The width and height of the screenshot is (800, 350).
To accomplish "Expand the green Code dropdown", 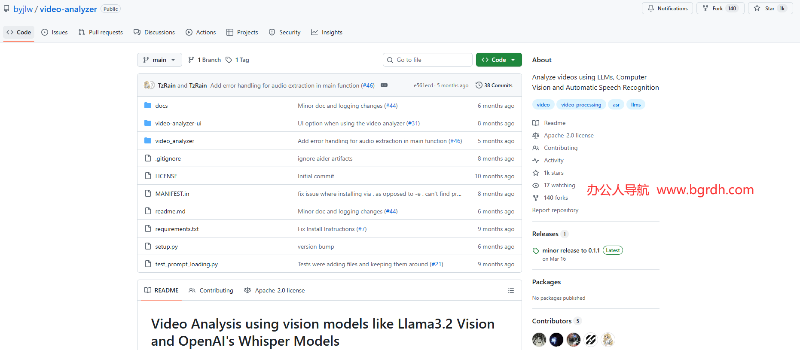I will [498, 60].
